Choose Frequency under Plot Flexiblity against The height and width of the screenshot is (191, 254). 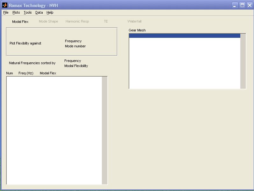[73, 41]
